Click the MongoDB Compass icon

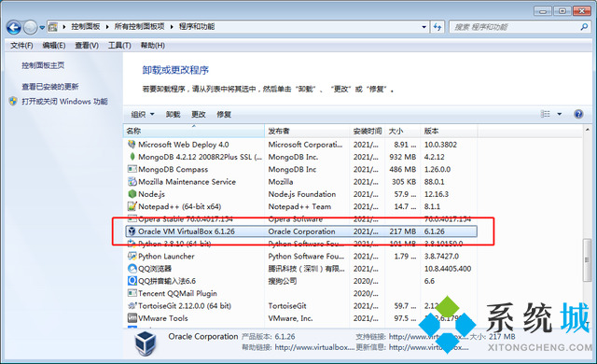pos(132,169)
